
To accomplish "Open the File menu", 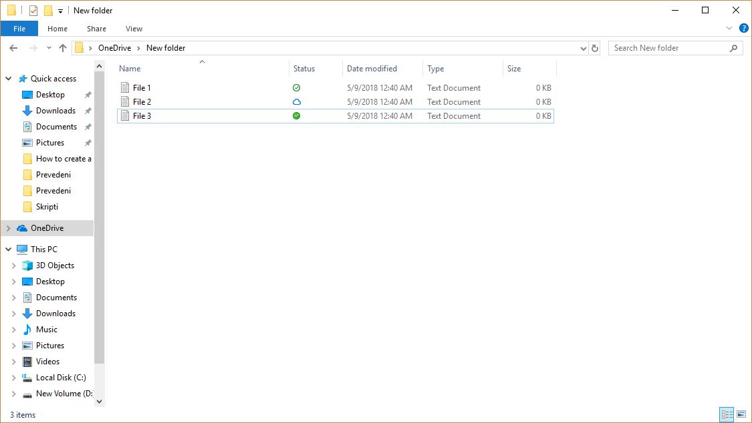I will click(19, 29).
